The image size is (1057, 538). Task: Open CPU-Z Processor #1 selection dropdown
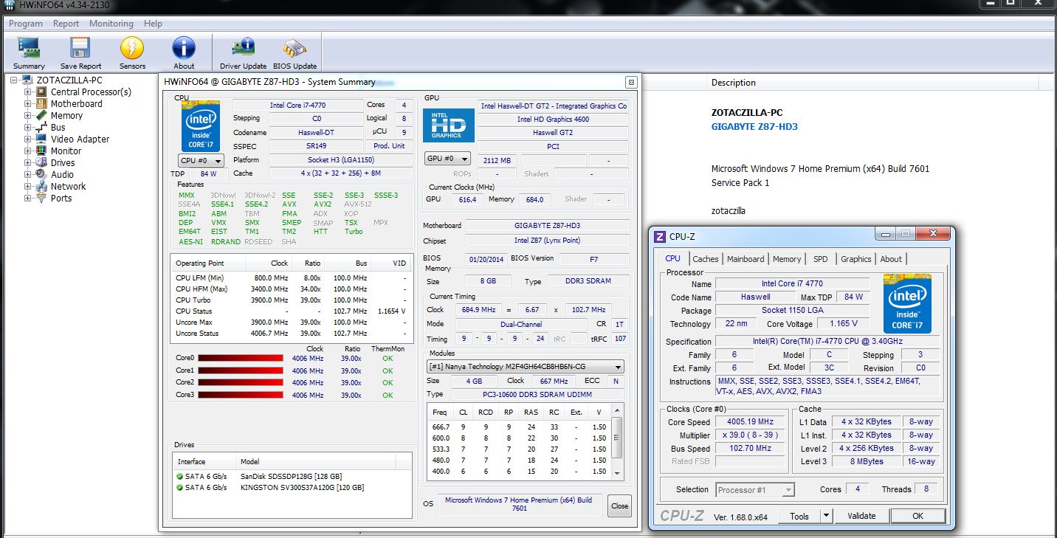click(x=755, y=489)
